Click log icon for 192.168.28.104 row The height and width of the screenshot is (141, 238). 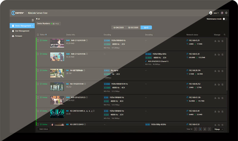(x=222, y=71)
